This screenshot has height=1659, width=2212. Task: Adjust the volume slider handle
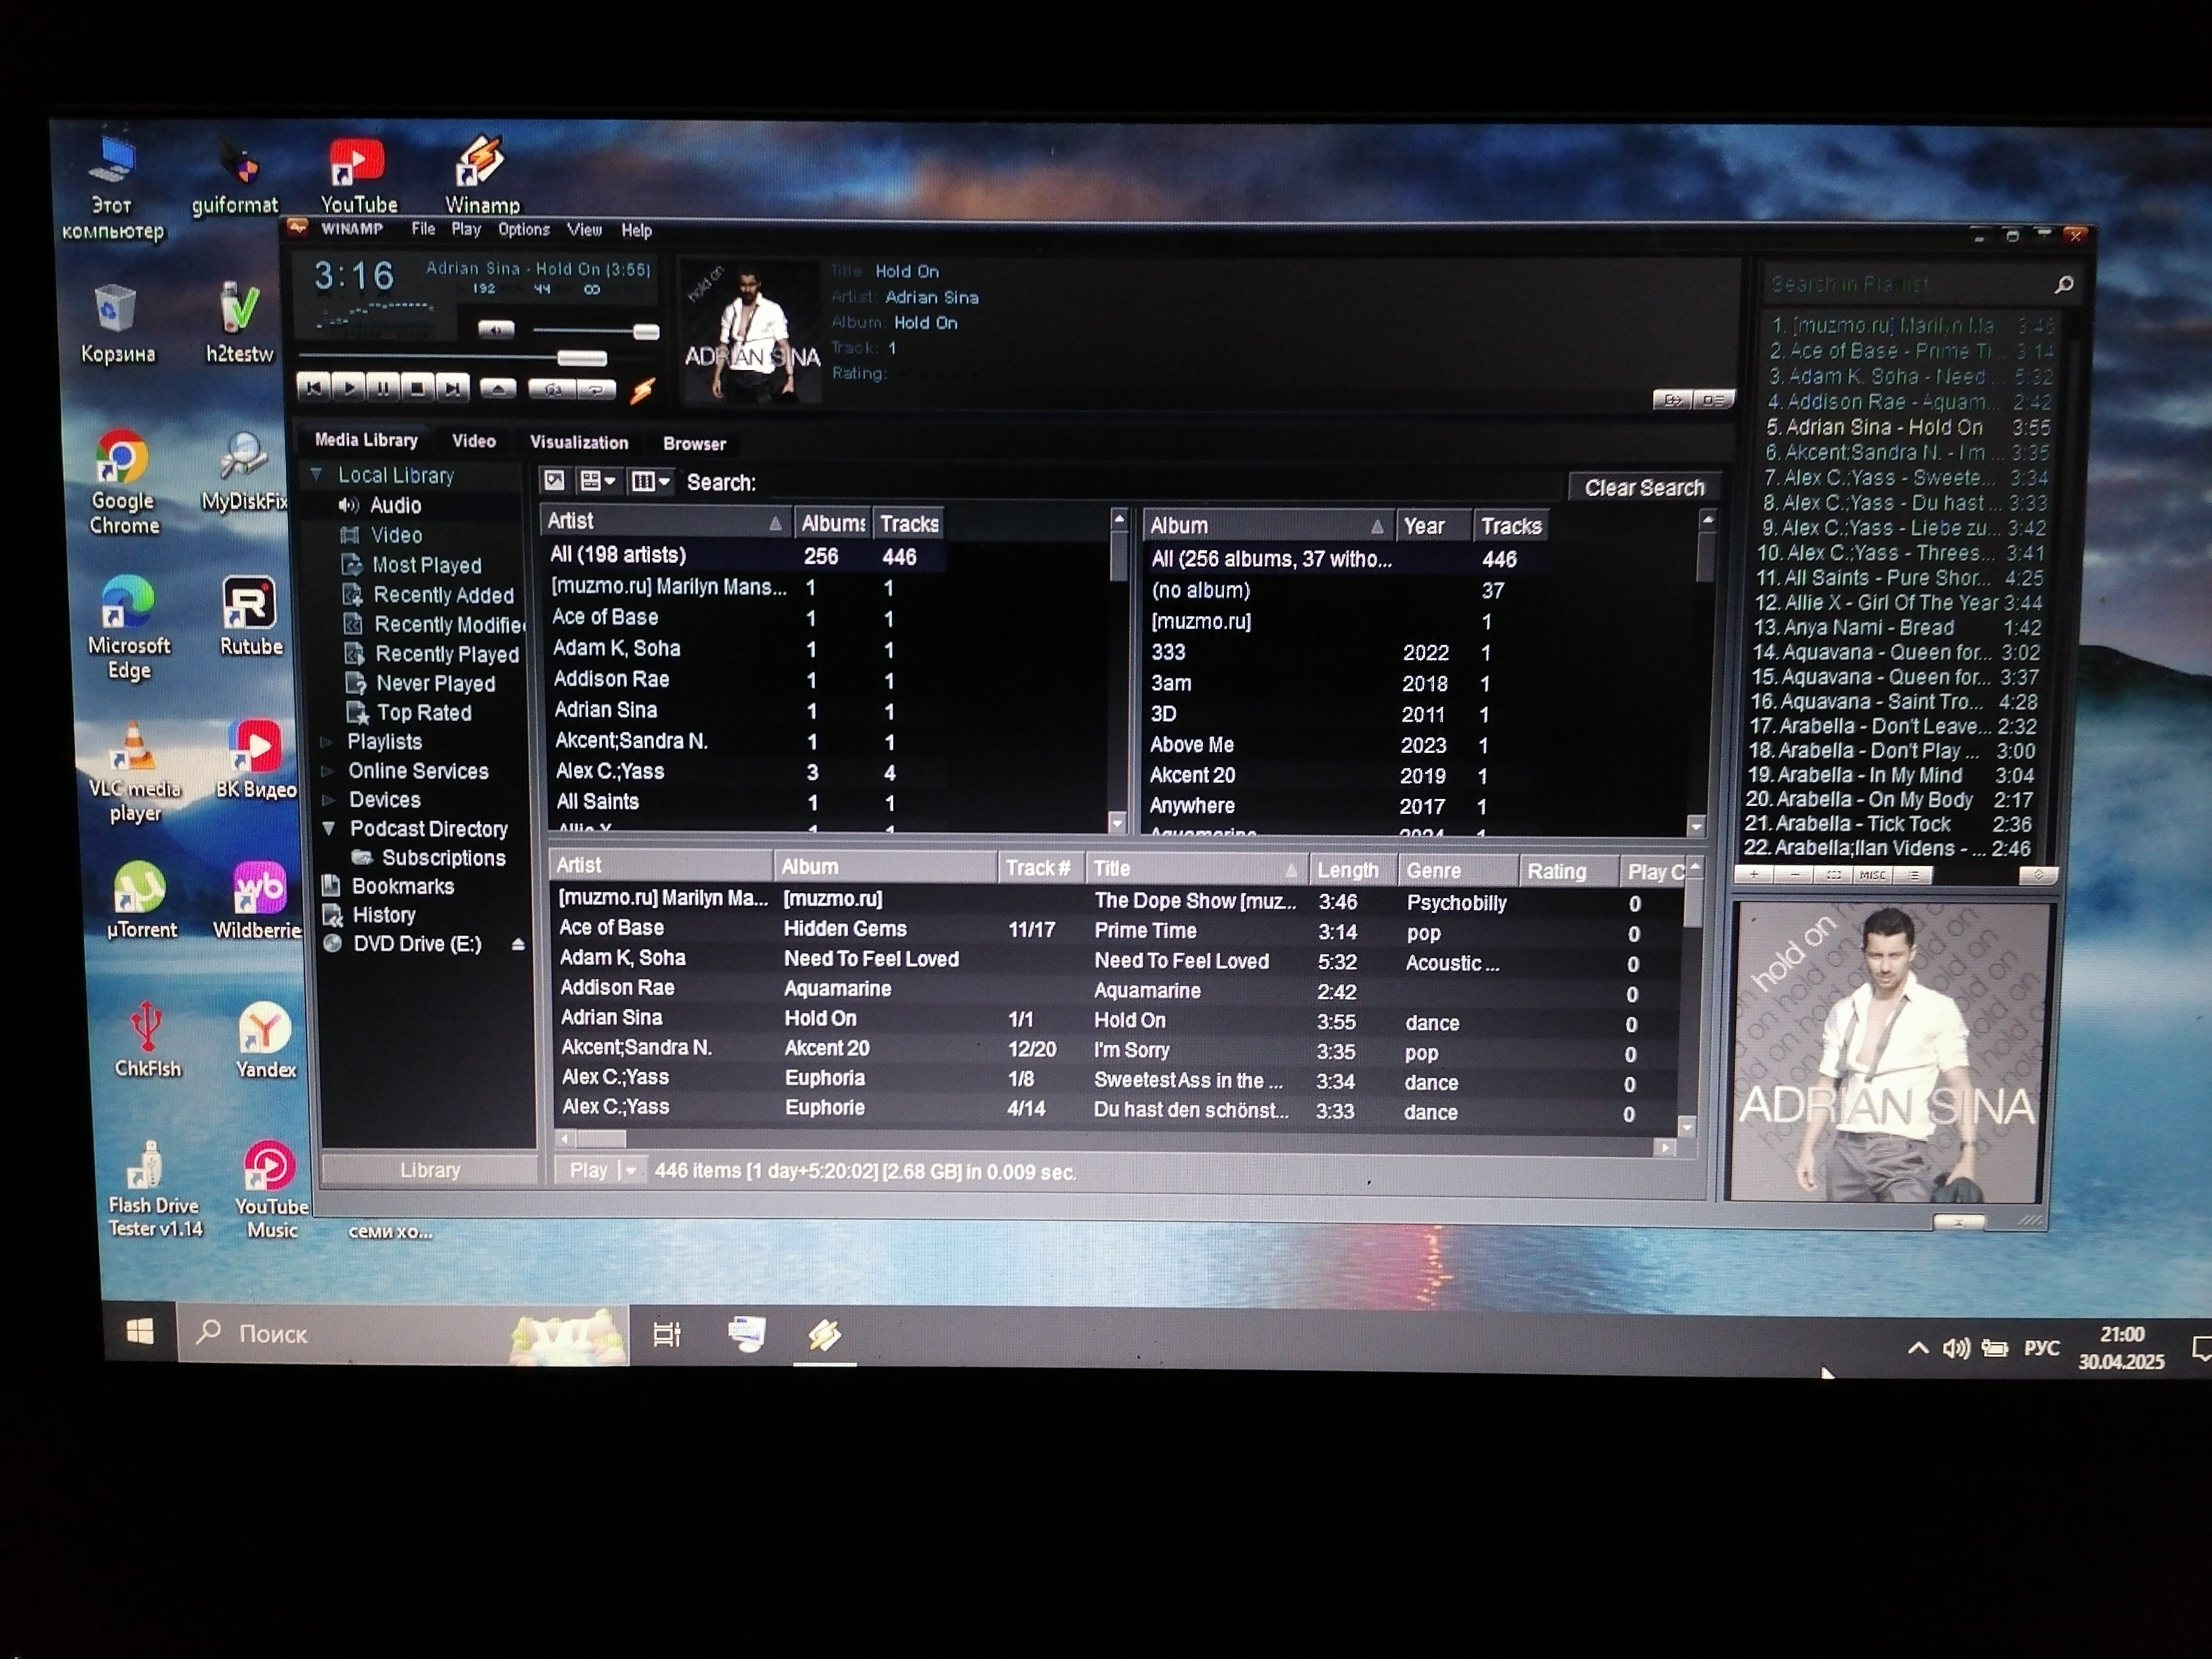click(x=647, y=331)
